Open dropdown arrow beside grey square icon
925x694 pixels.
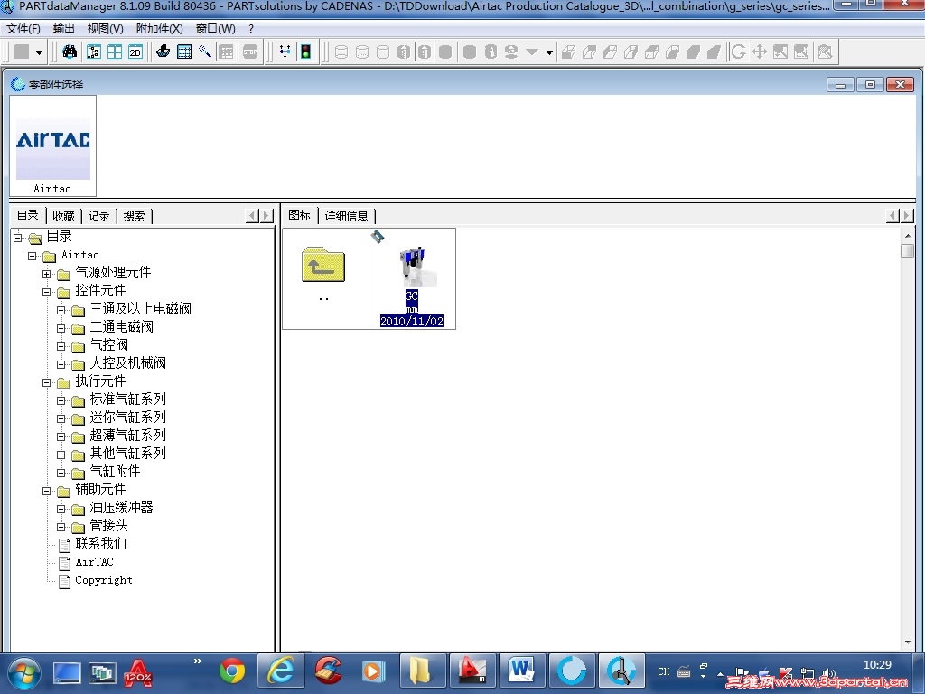pos(39,52)
